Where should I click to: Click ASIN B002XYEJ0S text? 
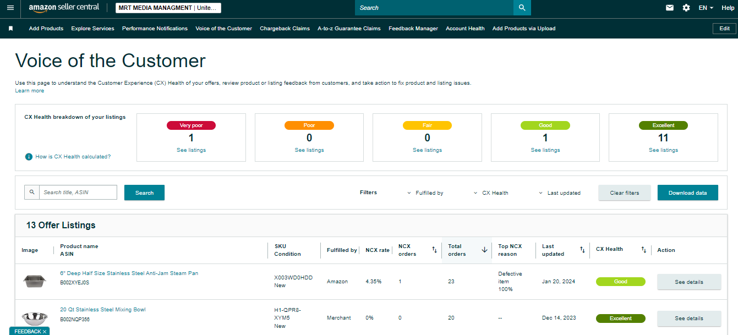[74, 283]
